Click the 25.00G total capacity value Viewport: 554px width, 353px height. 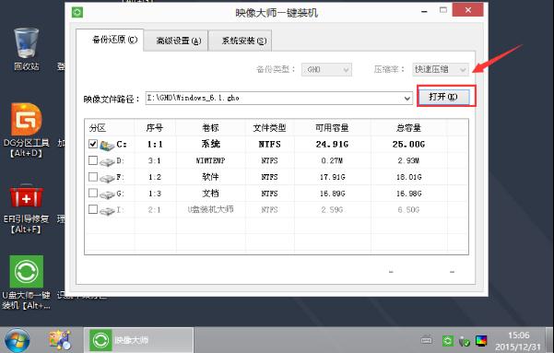click(408, 144)
